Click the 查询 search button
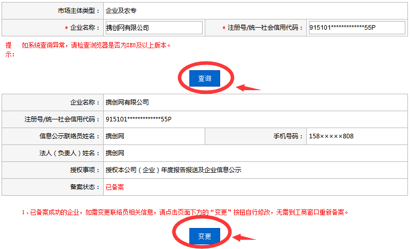This screenshot has width=410, height=249. click(205, 78)
